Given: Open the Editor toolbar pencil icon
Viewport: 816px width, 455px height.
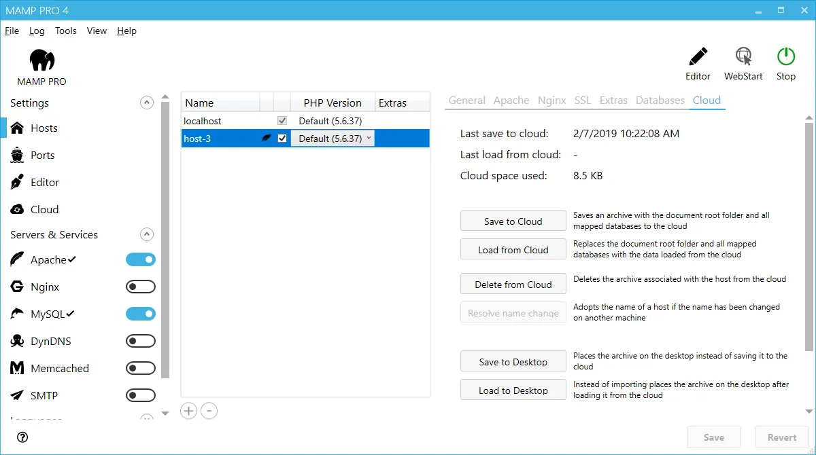Looking at the screenshot, I should point(698,56).
